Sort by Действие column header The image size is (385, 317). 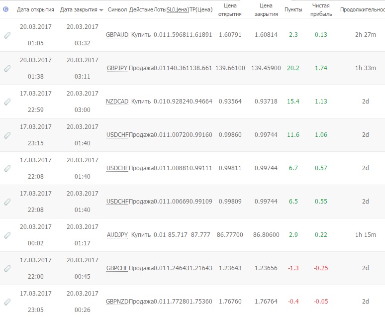coord(141,9)
